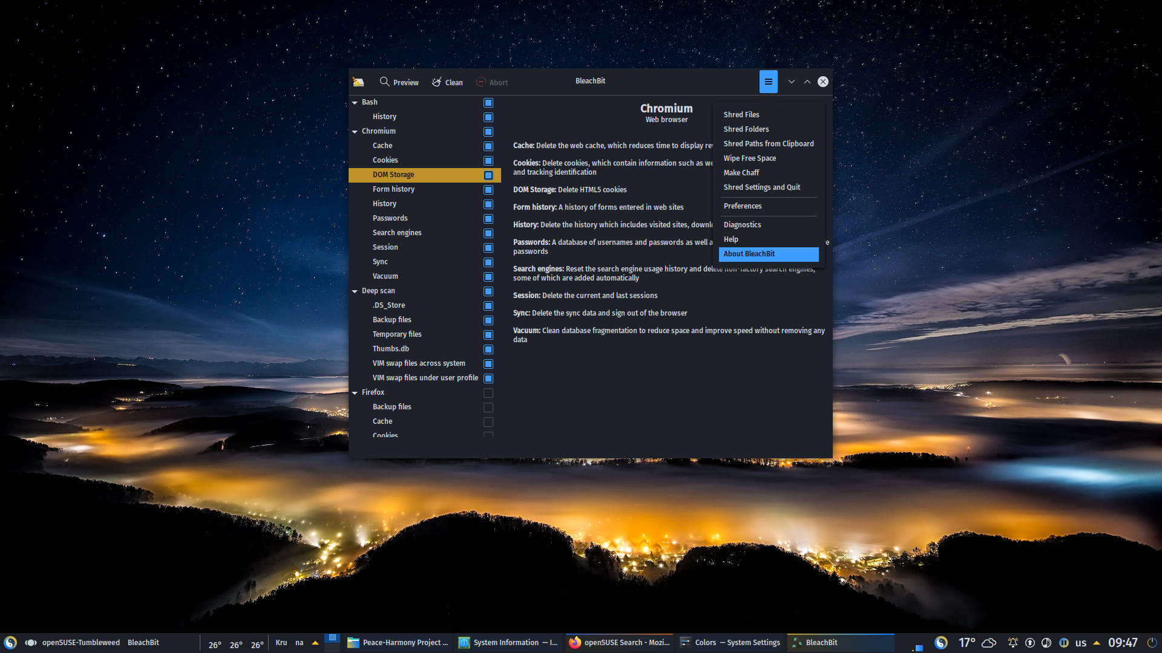Switch the 'us' keyboard layout indicator
Screen dimensions: 1162x653
click(1081, 643)
